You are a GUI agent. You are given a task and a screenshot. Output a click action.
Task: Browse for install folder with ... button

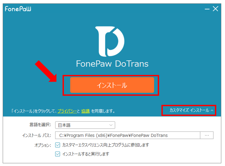coord(207,135)
